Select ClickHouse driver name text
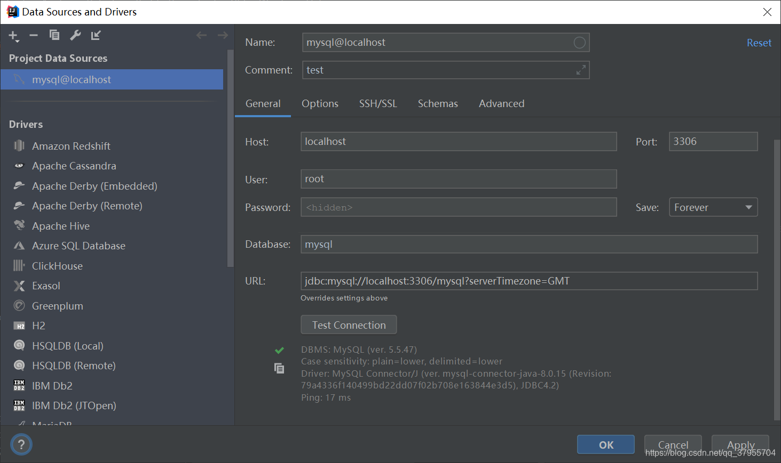 tap(57, 266)
